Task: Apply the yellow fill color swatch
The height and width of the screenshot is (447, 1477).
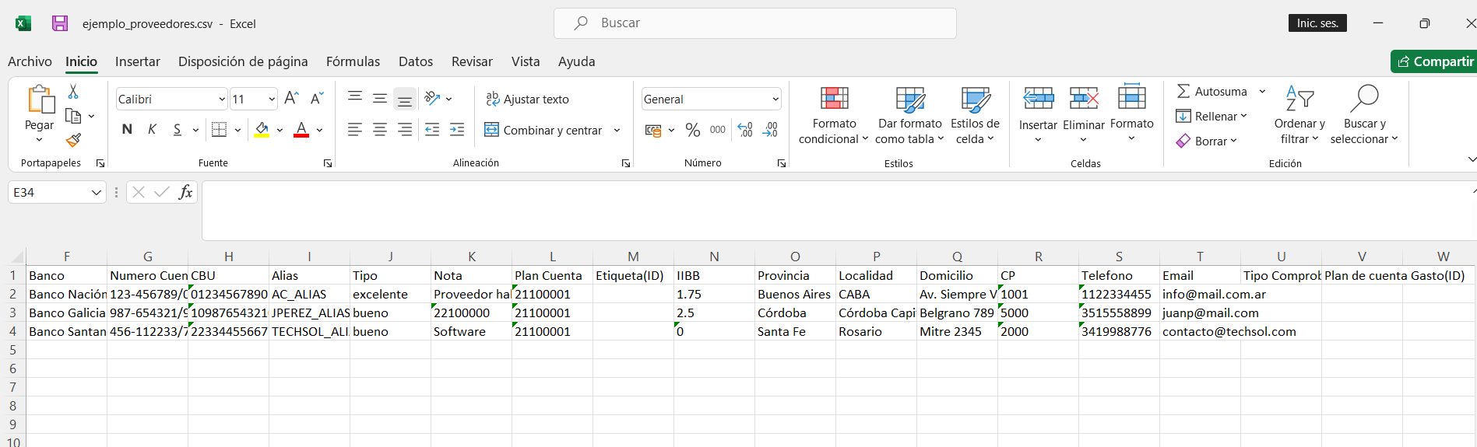Action: pos(262,130)
